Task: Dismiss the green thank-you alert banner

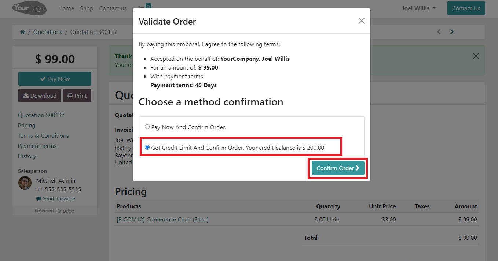Action: pos(476,56)
